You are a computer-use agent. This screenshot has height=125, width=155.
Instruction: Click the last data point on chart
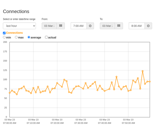(150, 82)
